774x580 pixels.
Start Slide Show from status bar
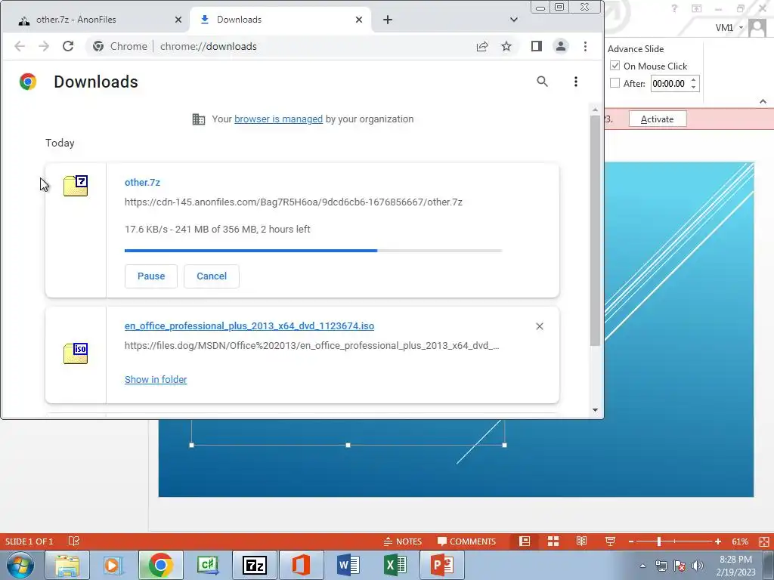click(611, 541)
